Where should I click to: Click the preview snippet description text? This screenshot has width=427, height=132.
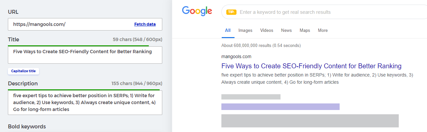(317, 78)
